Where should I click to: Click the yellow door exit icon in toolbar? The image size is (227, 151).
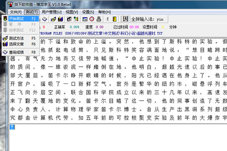pyautogui.click(x=114, y=19)
